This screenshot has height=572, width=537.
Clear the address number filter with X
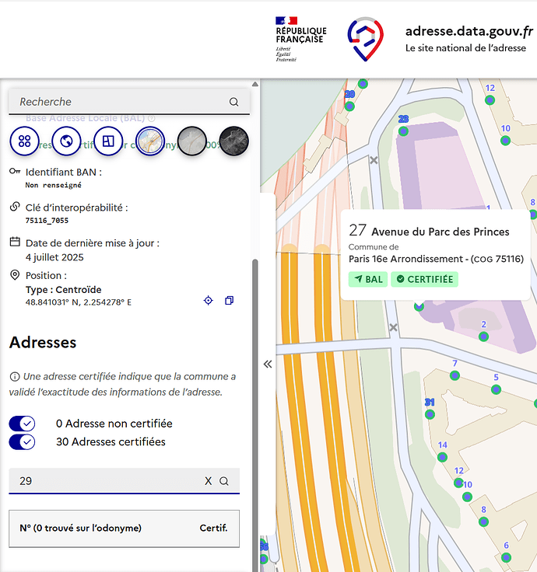pos(208,481)
